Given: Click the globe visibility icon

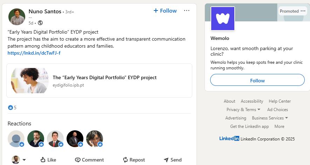Looking at the screenshot, I should pyautogui.click(x=40, y=23).
